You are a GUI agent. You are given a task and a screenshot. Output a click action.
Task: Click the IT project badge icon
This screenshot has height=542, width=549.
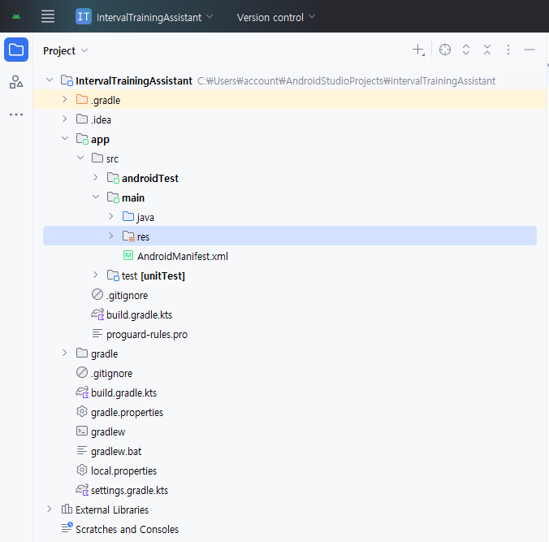pos(84,16)
